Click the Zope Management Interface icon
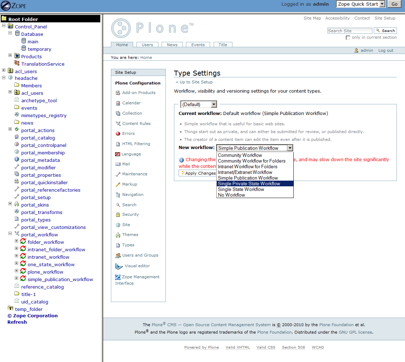The height and width of the screenshot is (362, 405). coord(118,277)
